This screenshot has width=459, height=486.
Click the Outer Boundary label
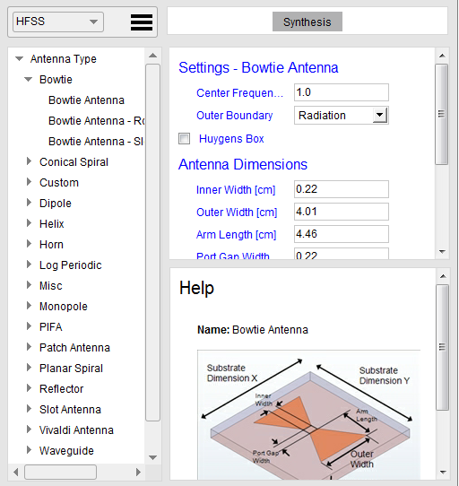234,116
